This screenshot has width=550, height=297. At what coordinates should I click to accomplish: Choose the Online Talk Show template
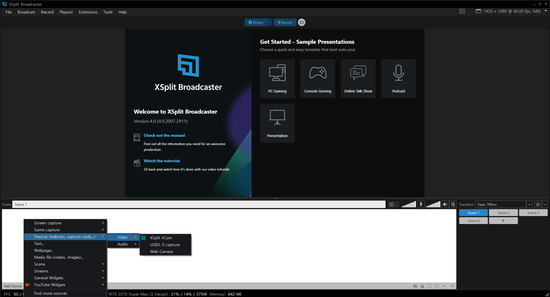click(358, 79)
